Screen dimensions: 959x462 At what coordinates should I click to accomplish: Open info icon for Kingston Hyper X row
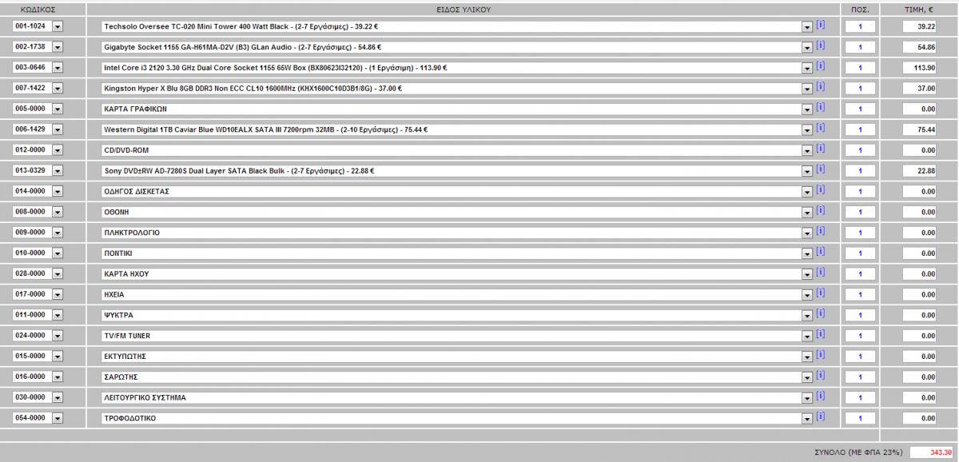click(x=820, y=86)
